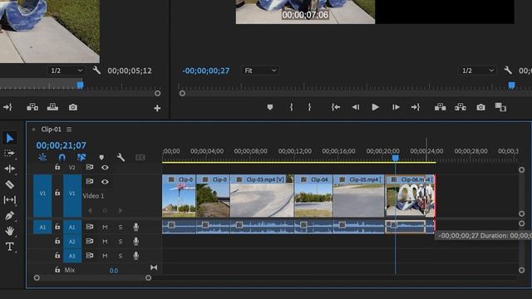Mute audio track A2
The height and width of the screenshot is (299, 532).
(x=105, y=242)
